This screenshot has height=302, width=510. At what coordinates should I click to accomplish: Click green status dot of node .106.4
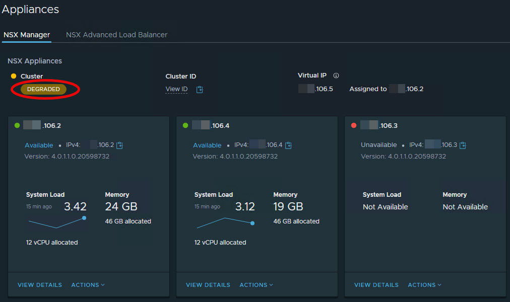coord(185,125)
